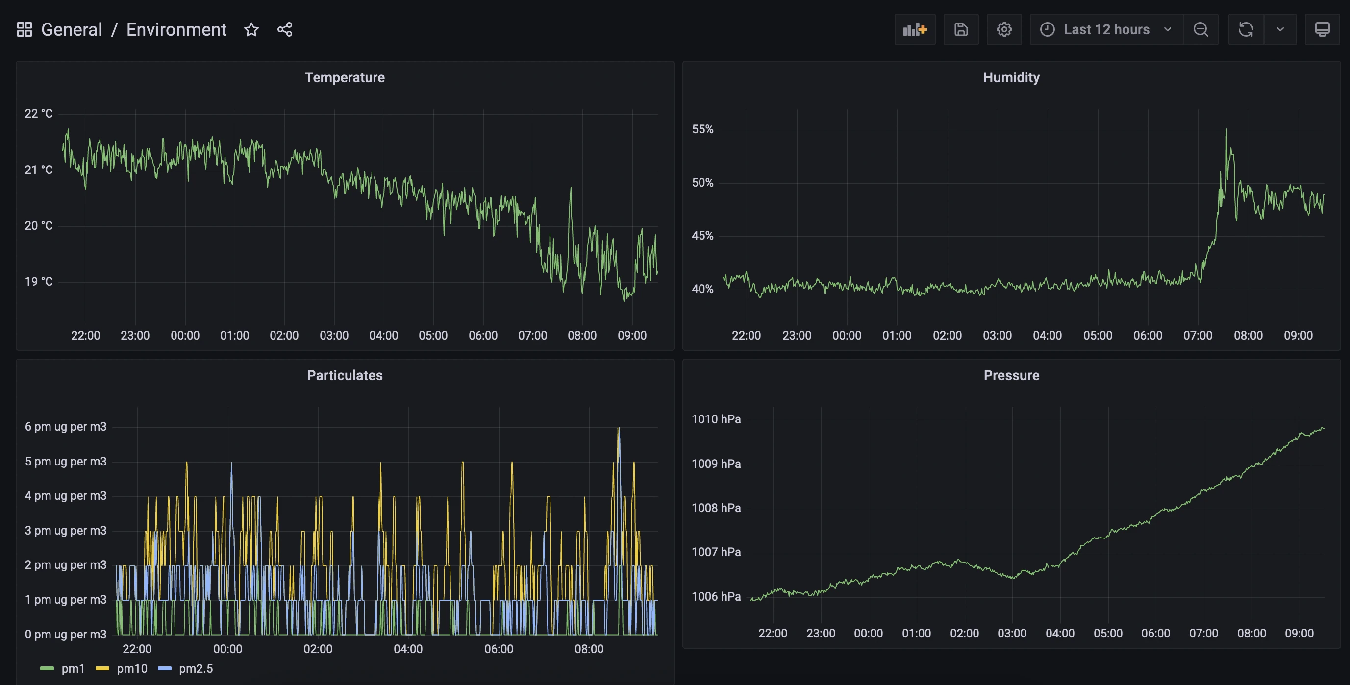Open the Last 12 hours time picker
The height and width of the screenshot is (685, 1350).
click(x=1106, y=30)
